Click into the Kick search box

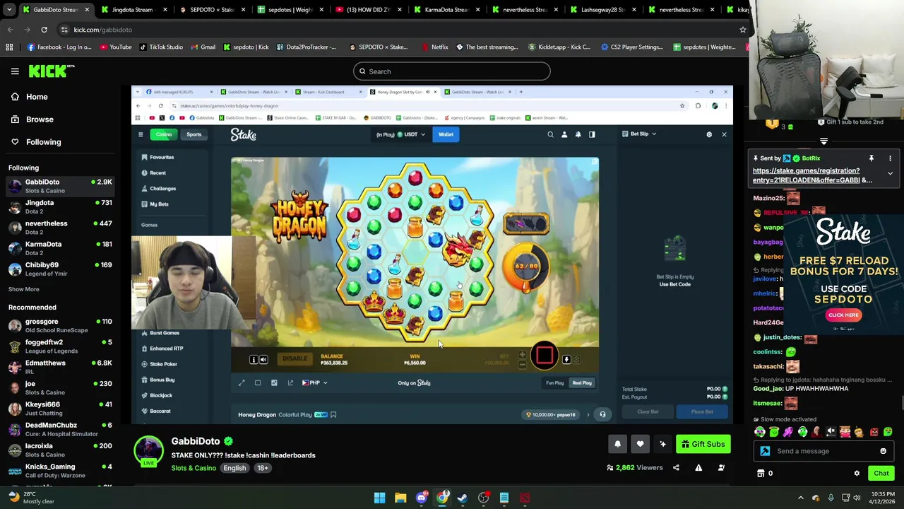[452, 71]
